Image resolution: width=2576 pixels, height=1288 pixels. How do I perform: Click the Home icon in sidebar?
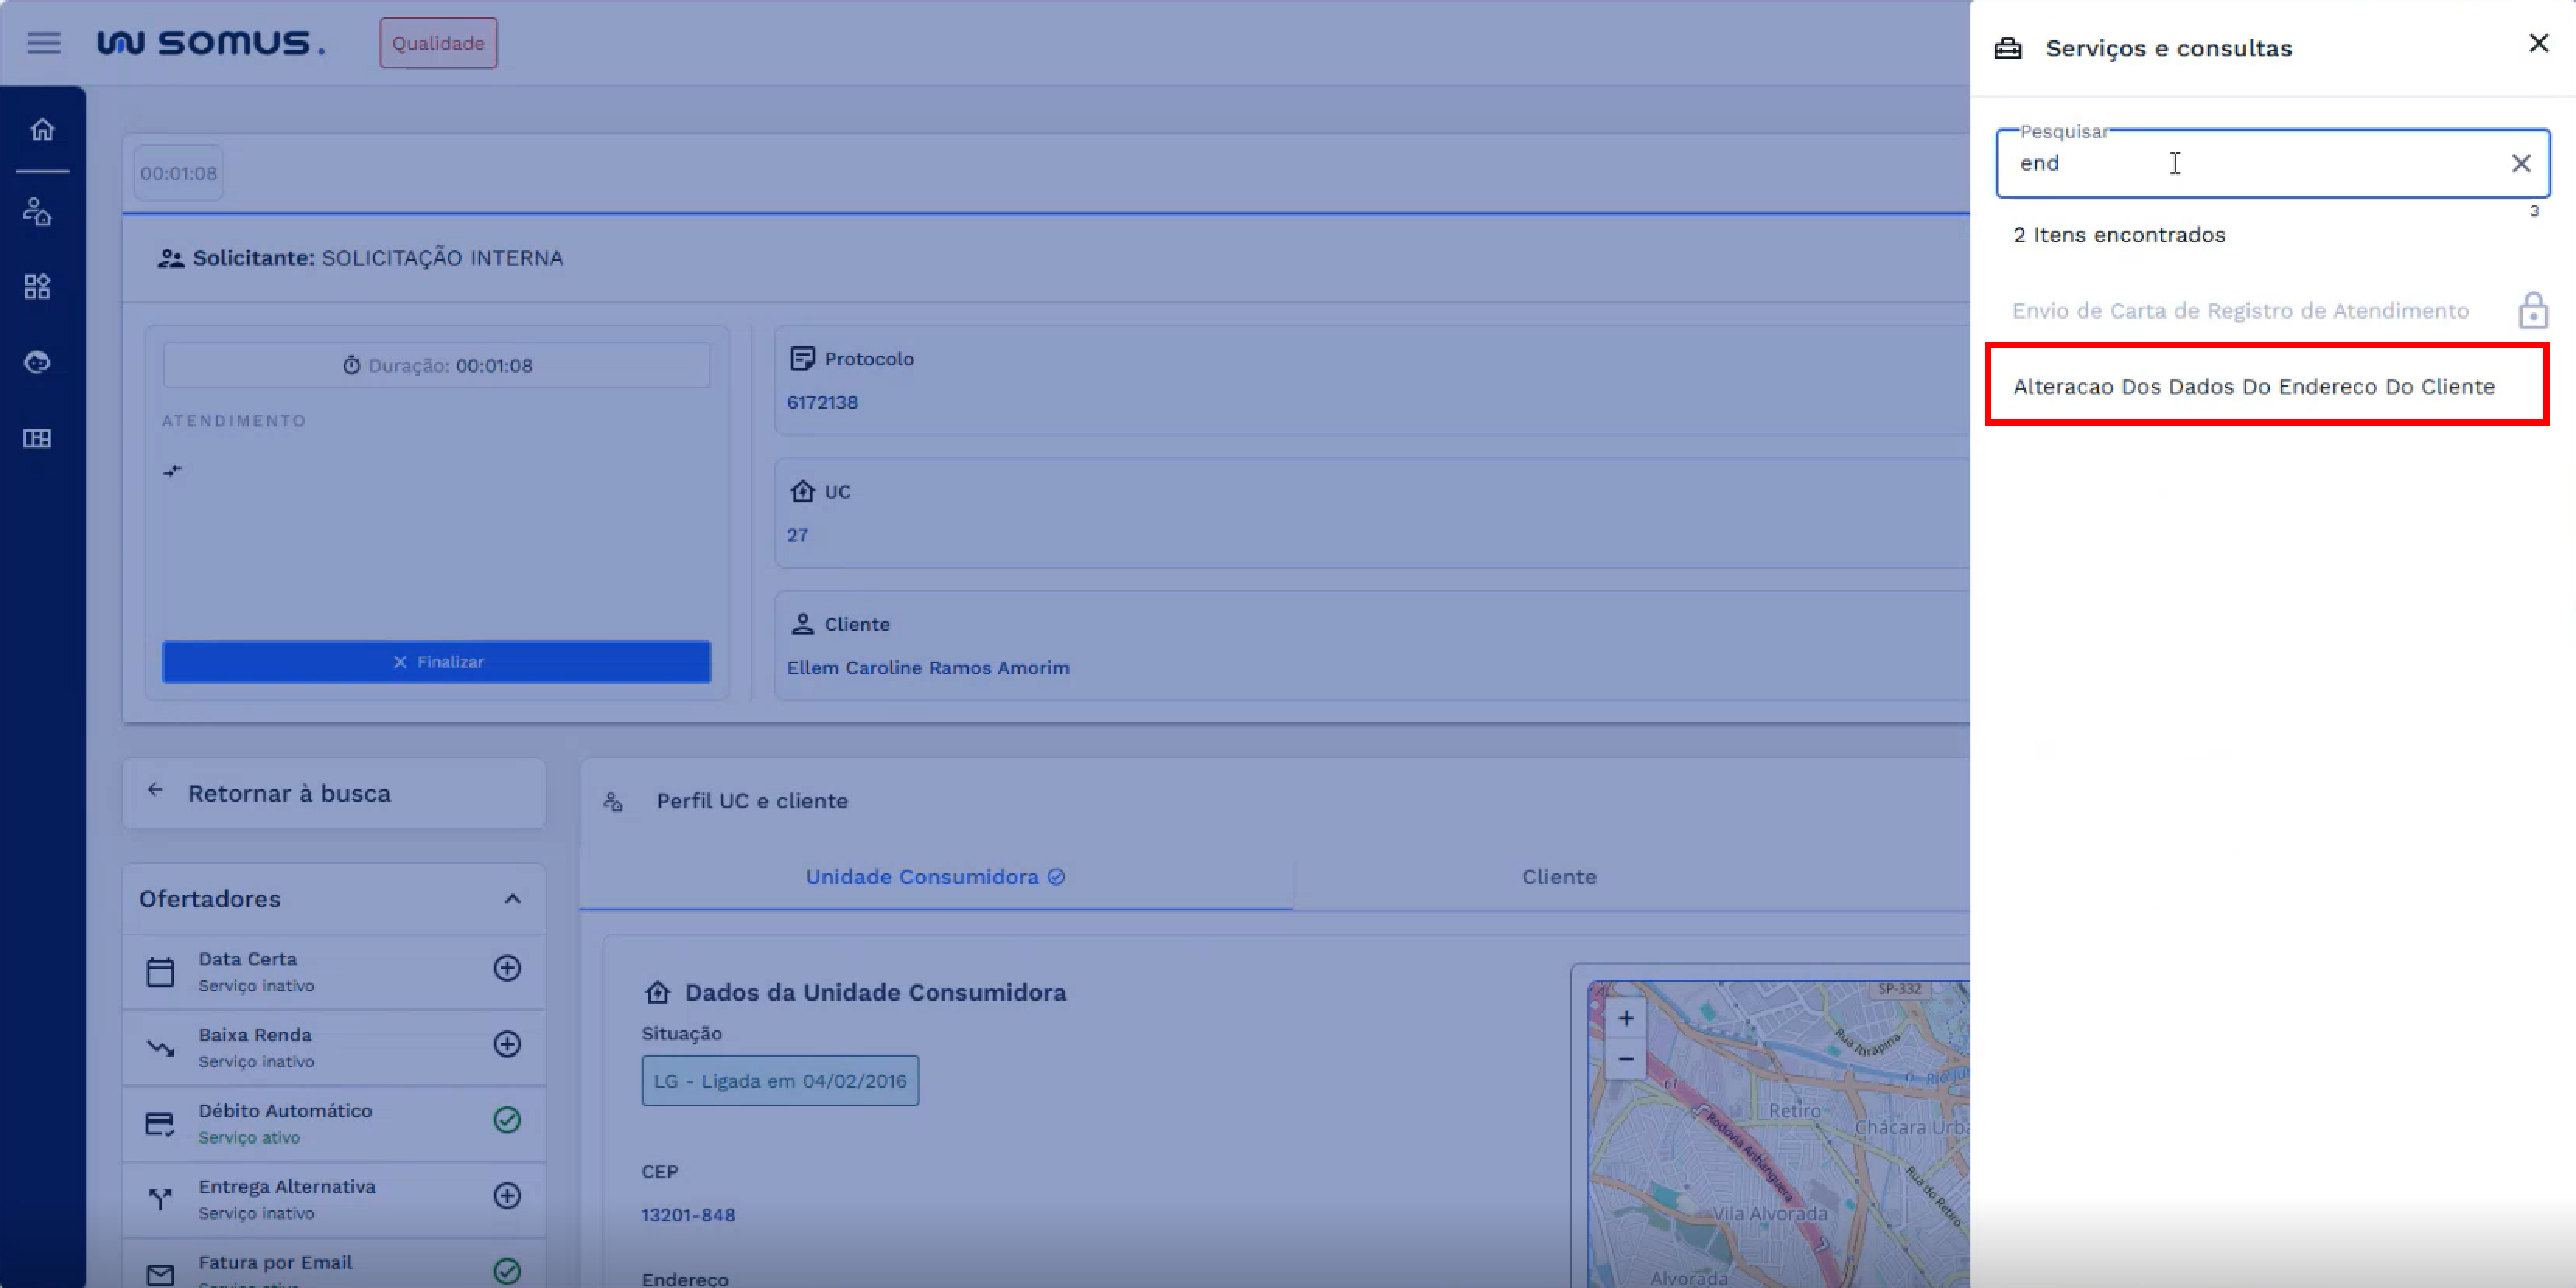pyautogui.click(x=42, y=130)
